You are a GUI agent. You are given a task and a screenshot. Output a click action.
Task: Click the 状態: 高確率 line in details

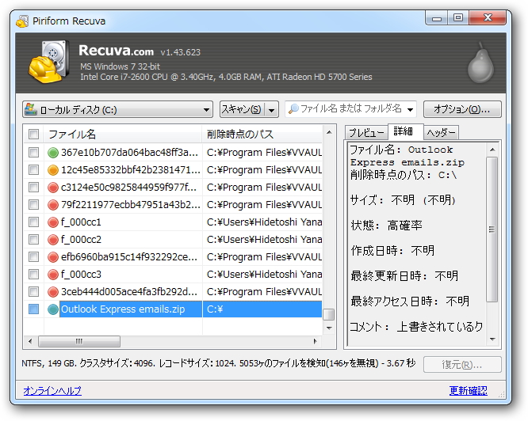click(386, 225)
